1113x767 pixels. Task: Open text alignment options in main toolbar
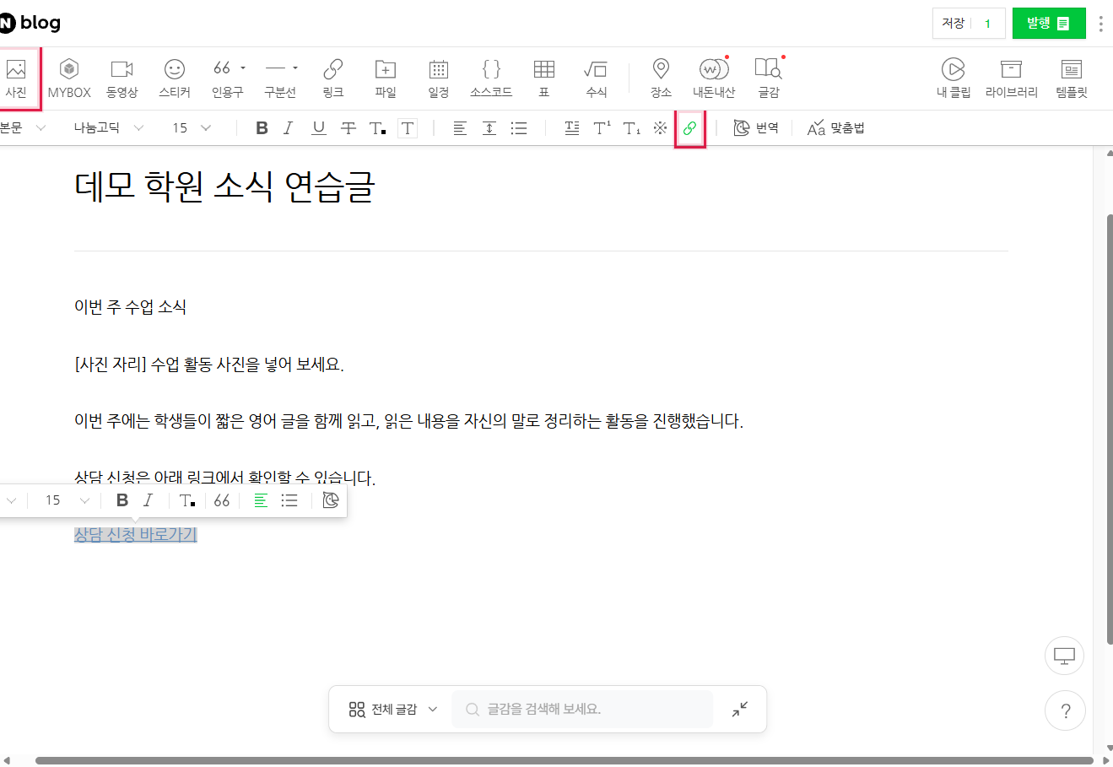(460, 128)
